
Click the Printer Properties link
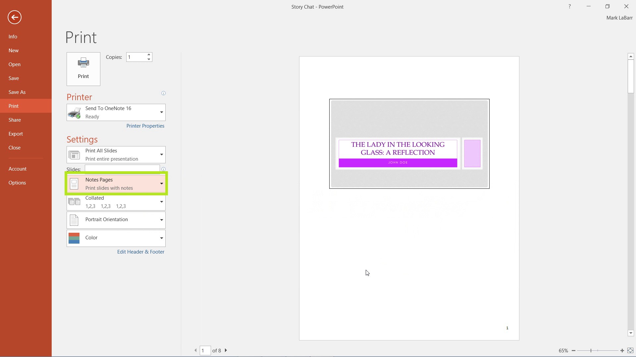[145, 126]
